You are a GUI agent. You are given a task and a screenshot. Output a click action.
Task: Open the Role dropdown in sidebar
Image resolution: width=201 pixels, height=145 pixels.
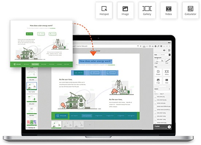tap(165, 55)
